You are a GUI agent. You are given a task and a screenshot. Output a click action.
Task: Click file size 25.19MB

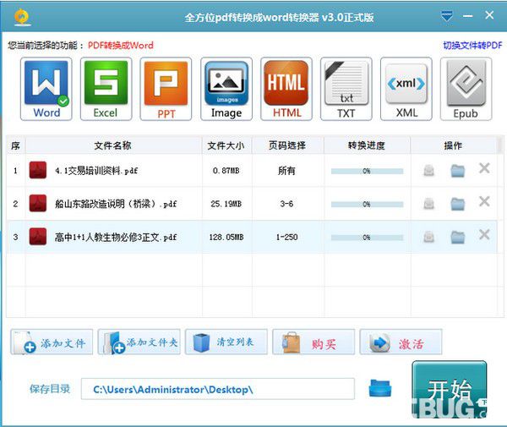click(x=226, y=204)
